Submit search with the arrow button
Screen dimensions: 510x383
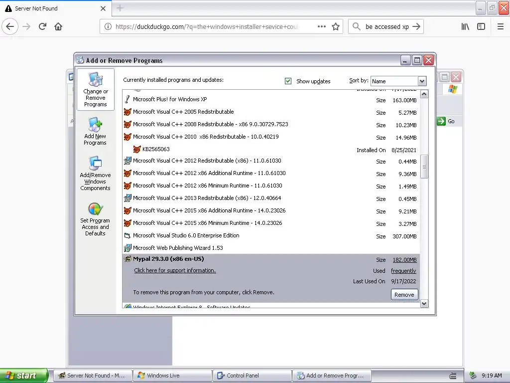pos(416,26)
